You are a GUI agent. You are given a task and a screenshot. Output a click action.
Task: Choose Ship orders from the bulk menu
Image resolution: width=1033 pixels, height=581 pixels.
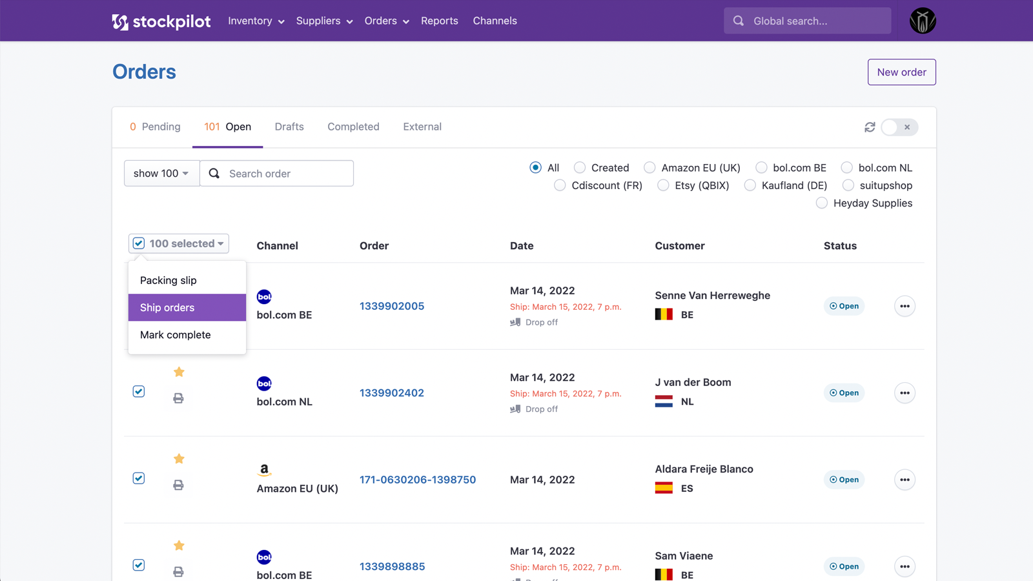click(187, 307)
